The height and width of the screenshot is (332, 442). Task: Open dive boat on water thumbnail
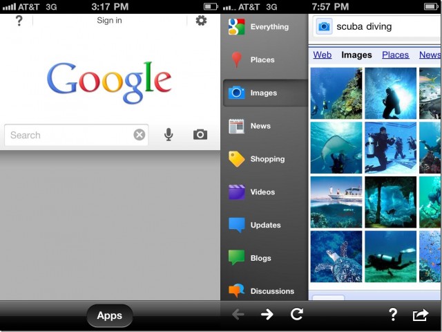(336, 202)
